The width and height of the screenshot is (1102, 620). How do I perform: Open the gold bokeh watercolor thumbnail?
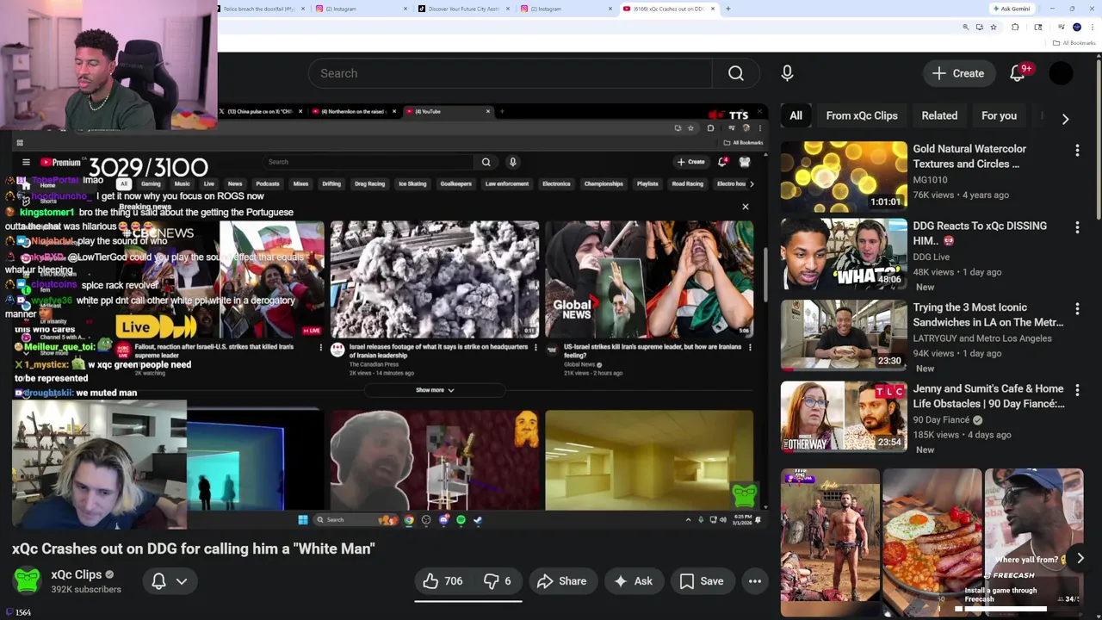pos(844,177)
